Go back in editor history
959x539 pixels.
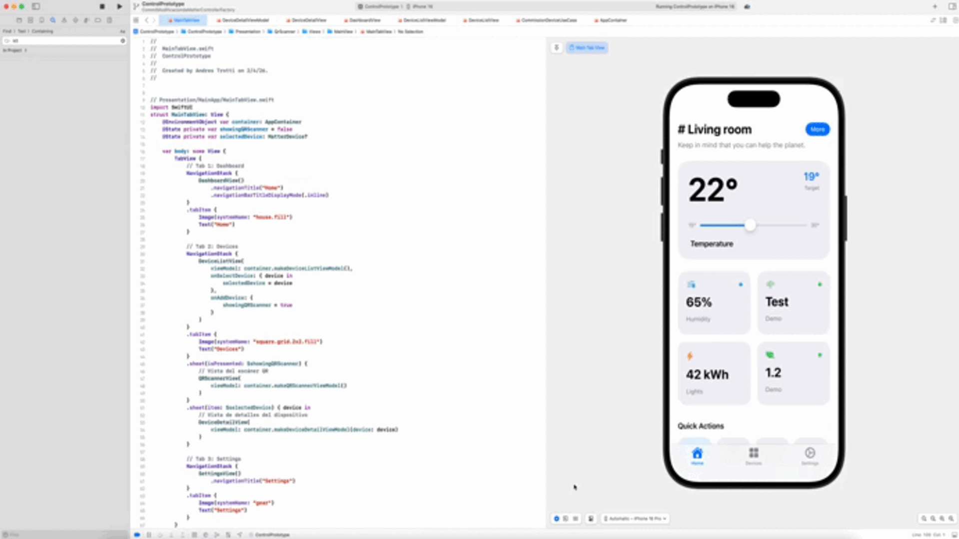[x=146, y=20]
